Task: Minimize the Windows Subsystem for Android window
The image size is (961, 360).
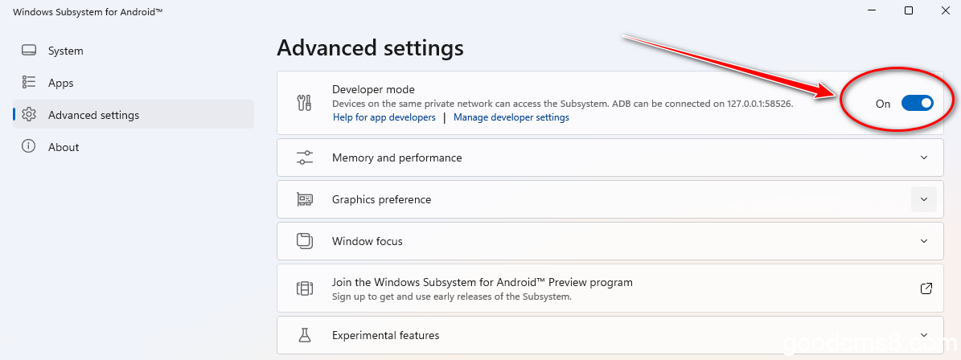Action: [x=872, y=10]
